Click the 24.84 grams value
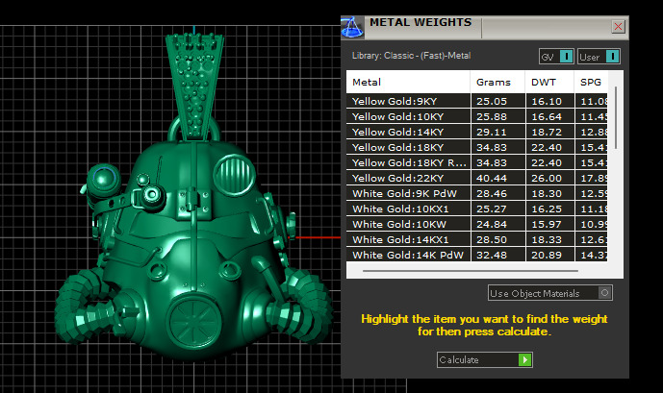The height and width of the screenshot is (393, 663). pyautogui.click(x=492, y=224)
